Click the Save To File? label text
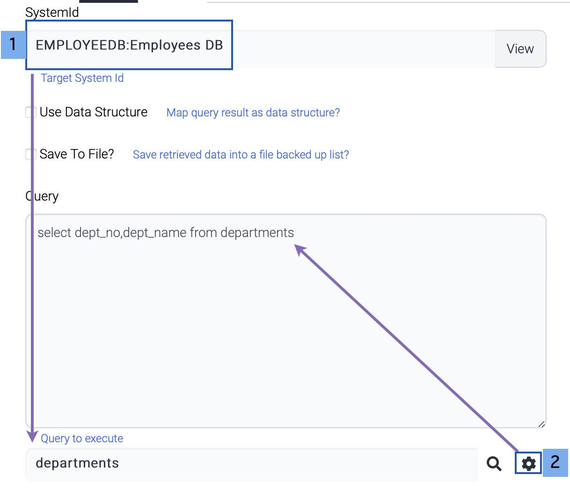Screen dimensions: 570x489 (77, 154)
